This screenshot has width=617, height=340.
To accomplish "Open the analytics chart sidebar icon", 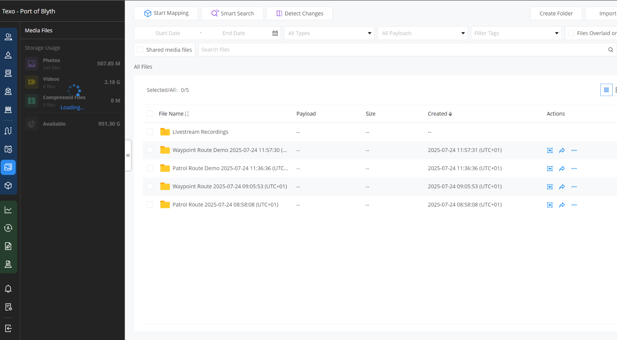I will [x=8, y=210].
